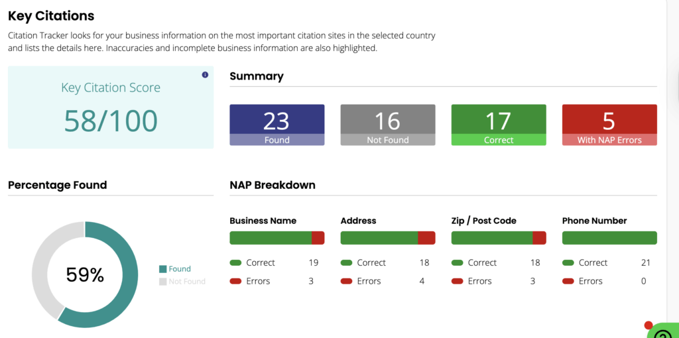This screenshot has height=338, width=679.
Task: Click the 58/100 Key Citation Score card
Action: 111,107
